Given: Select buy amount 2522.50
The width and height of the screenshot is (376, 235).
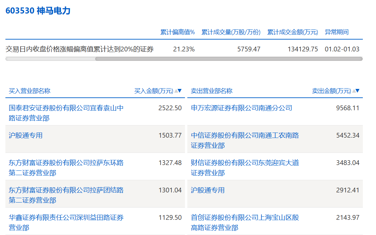Looking at the screenshot, I should click(x=170, y=108).
